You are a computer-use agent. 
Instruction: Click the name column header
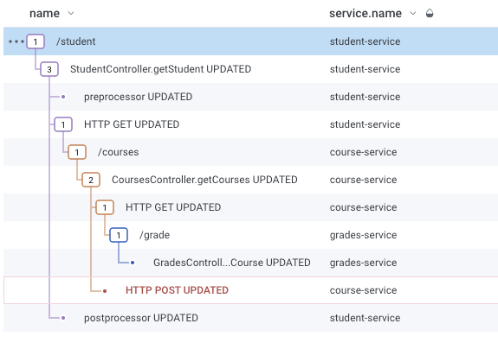[x=44, y=13]
